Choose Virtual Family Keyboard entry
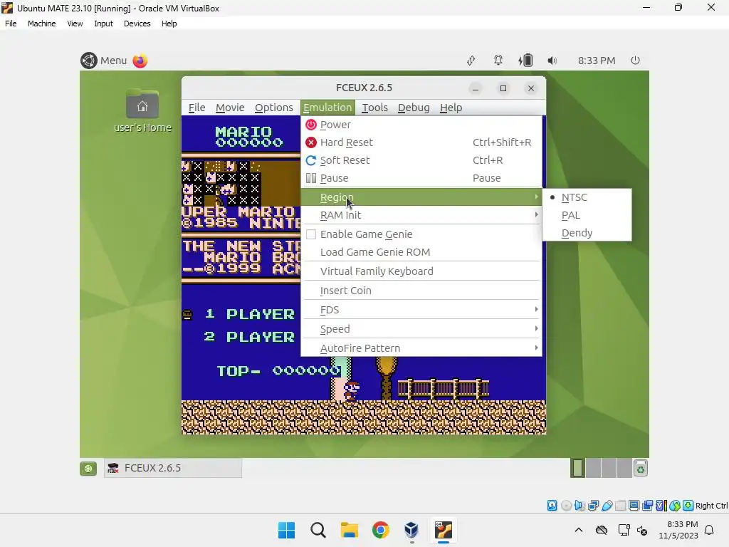 421,271
